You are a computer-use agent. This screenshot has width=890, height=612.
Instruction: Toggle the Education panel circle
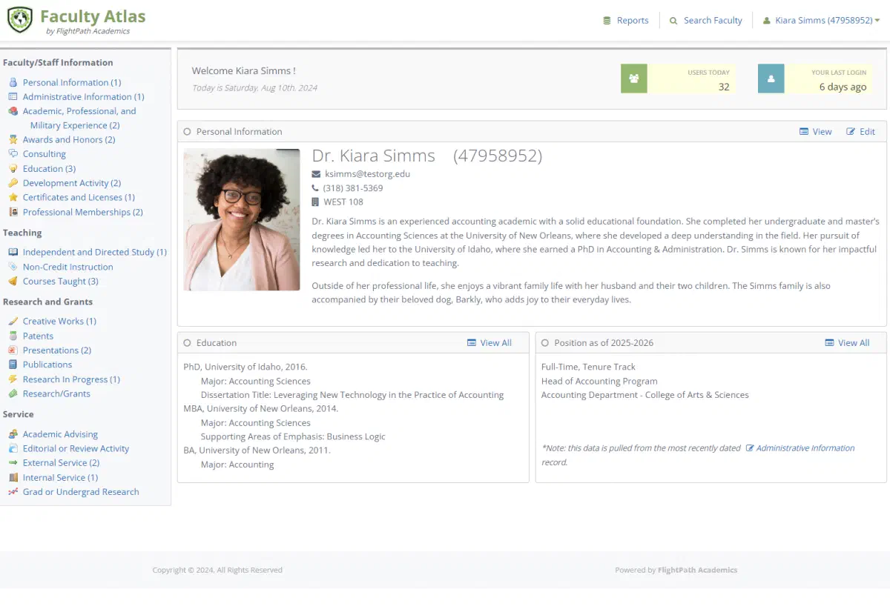[187, 343]
